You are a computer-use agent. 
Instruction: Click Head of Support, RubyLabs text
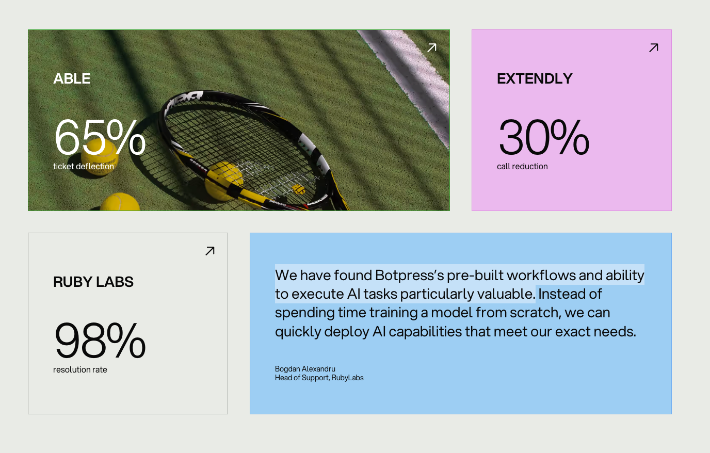tap(319, 378)
